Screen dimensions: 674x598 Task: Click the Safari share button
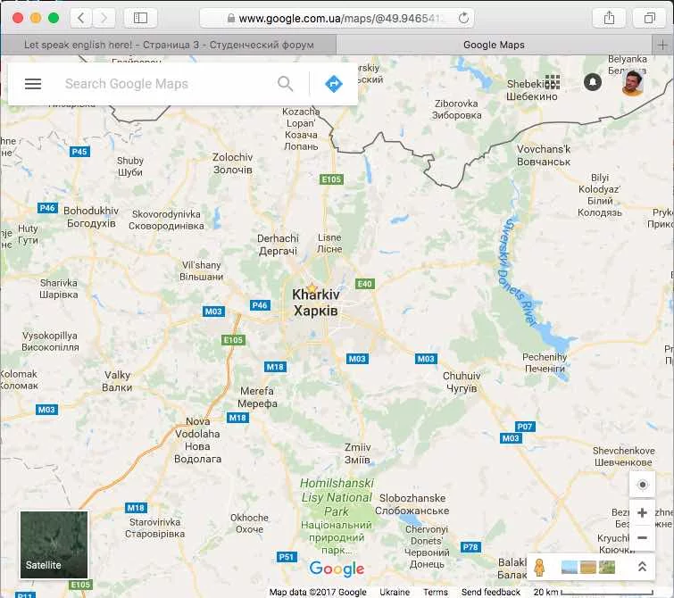(609, 18)
